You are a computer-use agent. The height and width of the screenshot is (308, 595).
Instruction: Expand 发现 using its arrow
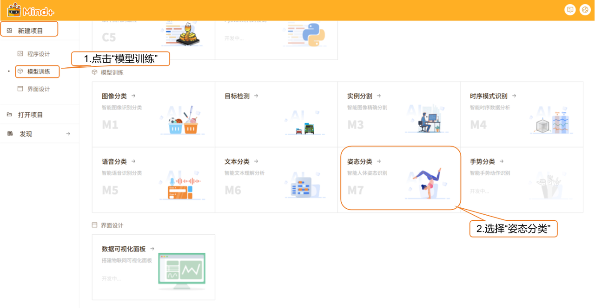(68, 134)
